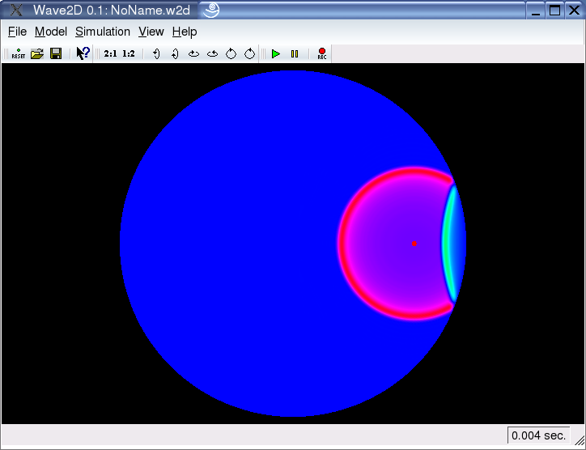Expand the View menu
This screenshot has width=586, height=450.
click(x=151, y=32)
